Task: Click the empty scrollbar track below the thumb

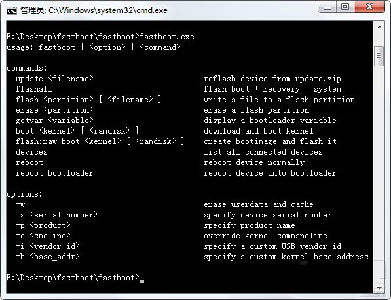Action: 379,175
